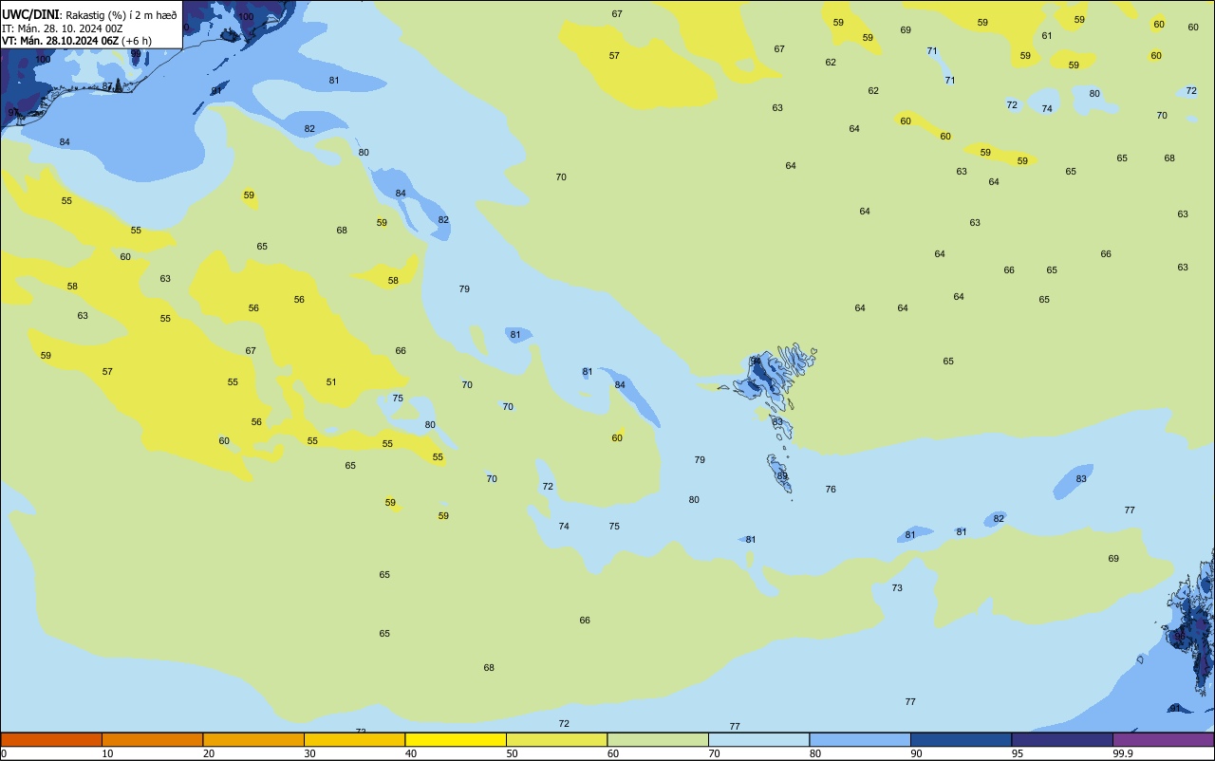Click the 30–40 amber legend swatch
1215x761 pixels.
click(355, 739)
